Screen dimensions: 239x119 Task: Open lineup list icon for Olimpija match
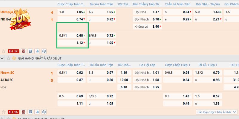coord(31,51)
